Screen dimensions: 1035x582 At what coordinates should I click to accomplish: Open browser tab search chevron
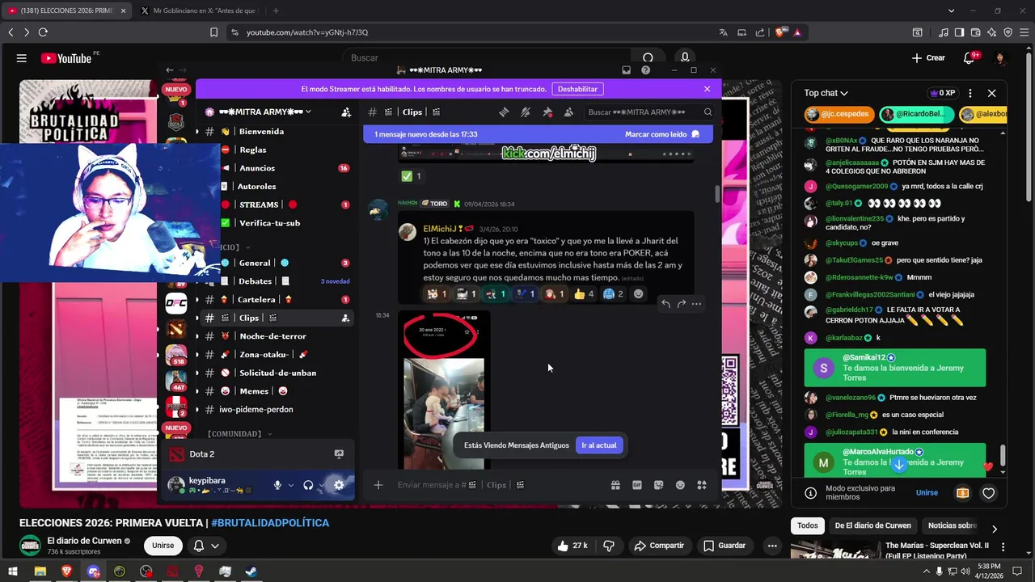[x=951, y=11]
